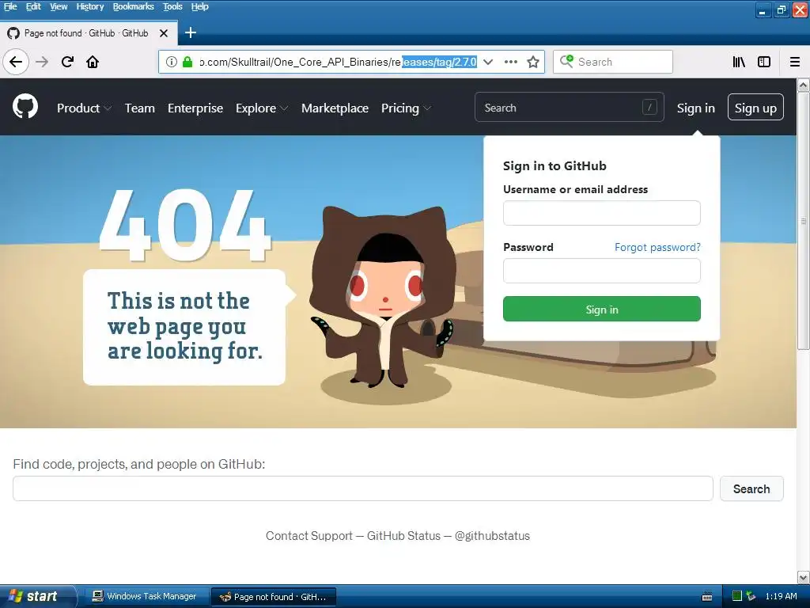This screenshot has height=608, width=810.
Task: Open the Edit menu
Action: 33,6
